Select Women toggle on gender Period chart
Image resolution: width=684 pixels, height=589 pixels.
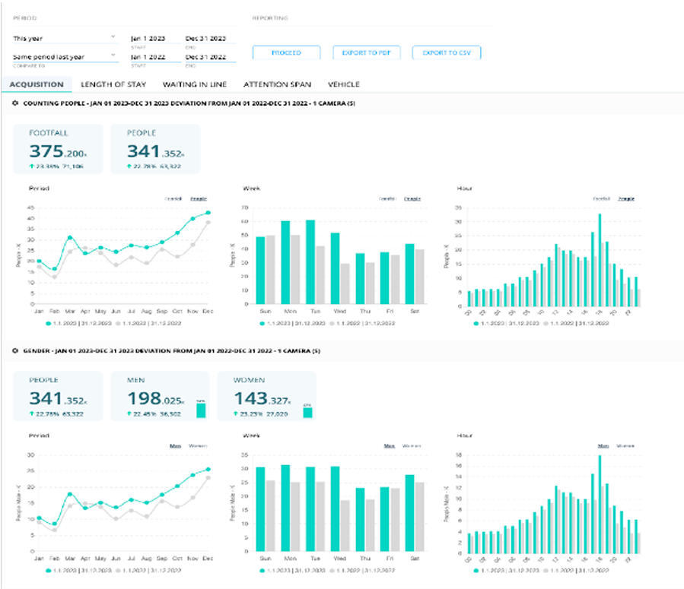198,445
